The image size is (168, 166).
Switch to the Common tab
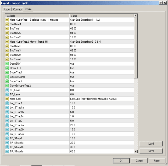point(18,9)
